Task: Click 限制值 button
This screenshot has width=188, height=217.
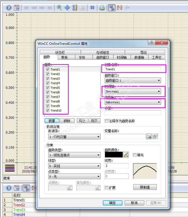Action: point(145,187)
